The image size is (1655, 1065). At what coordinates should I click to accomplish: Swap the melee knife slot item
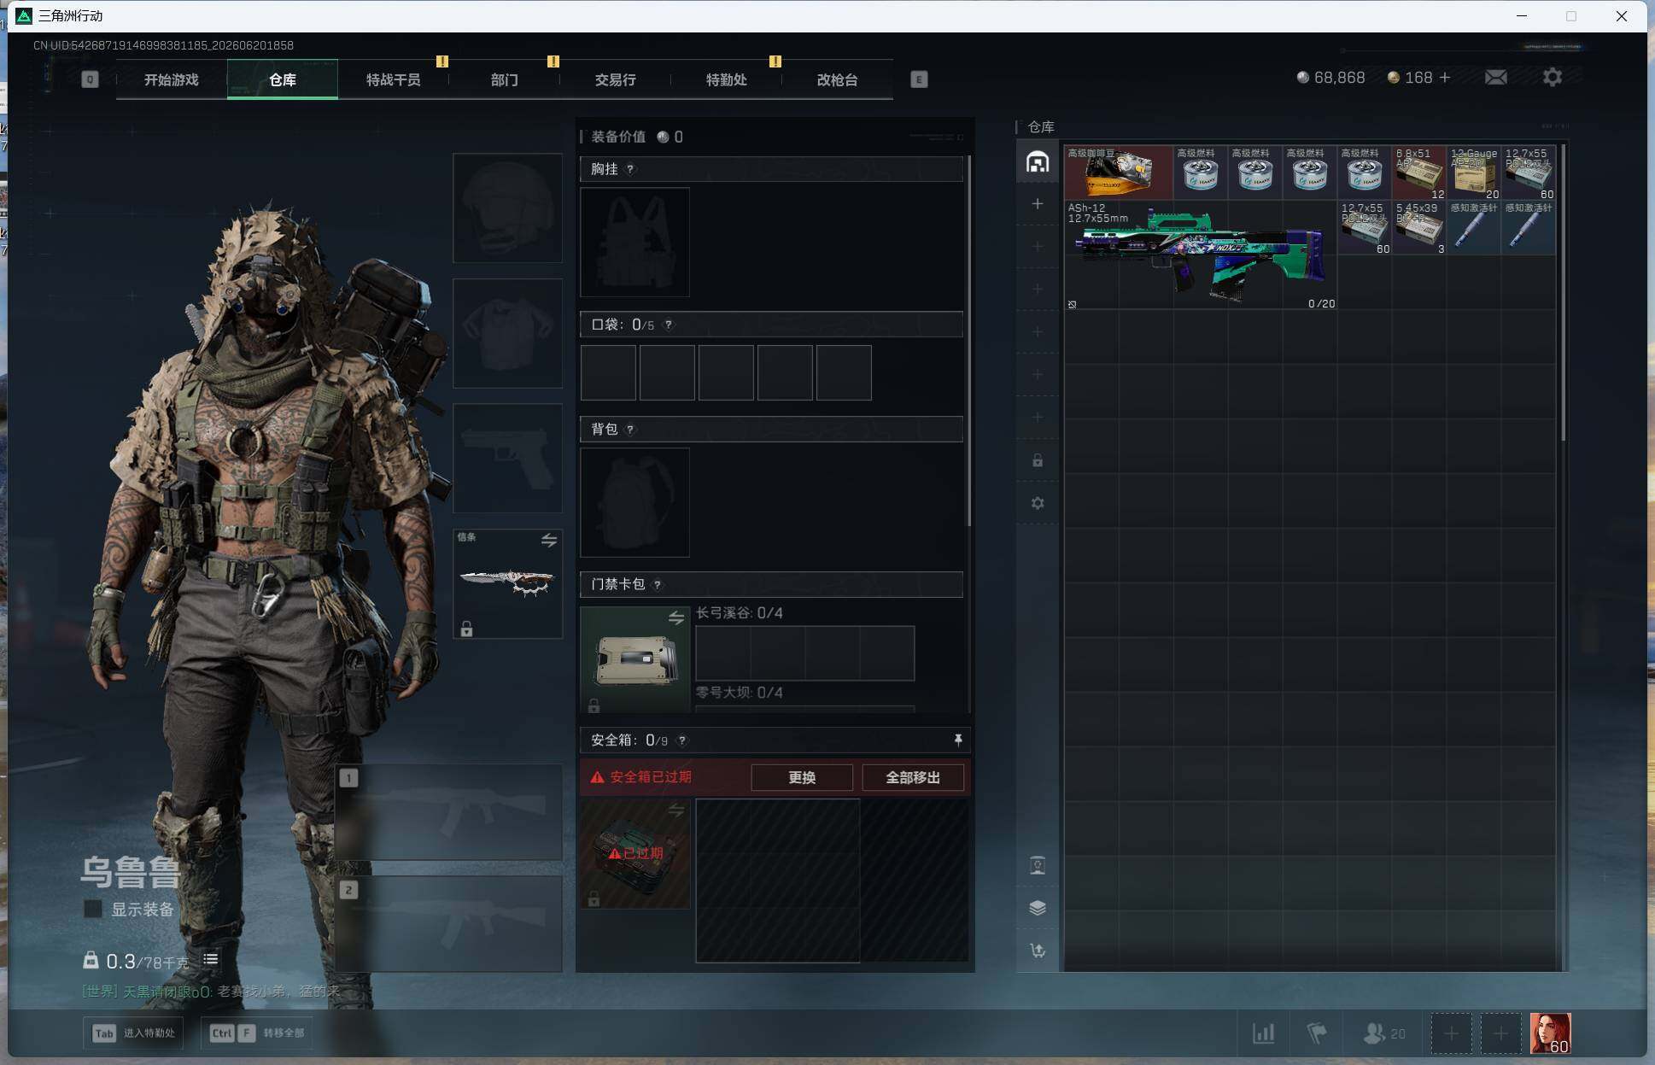click(x=548, y=540)
